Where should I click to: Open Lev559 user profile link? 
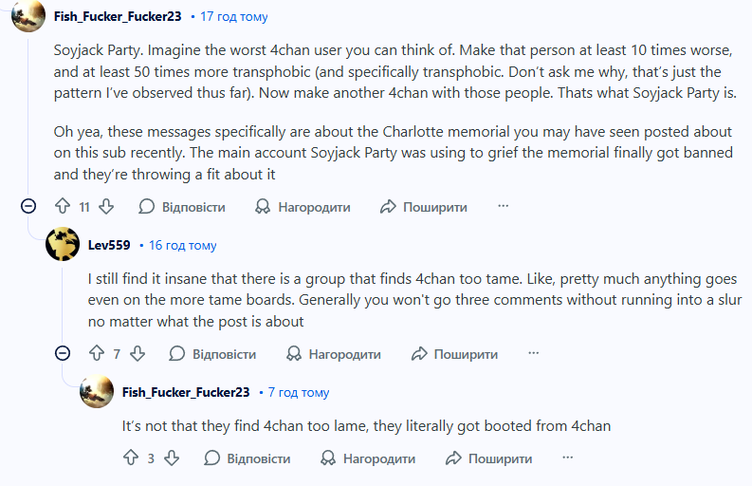108,245
